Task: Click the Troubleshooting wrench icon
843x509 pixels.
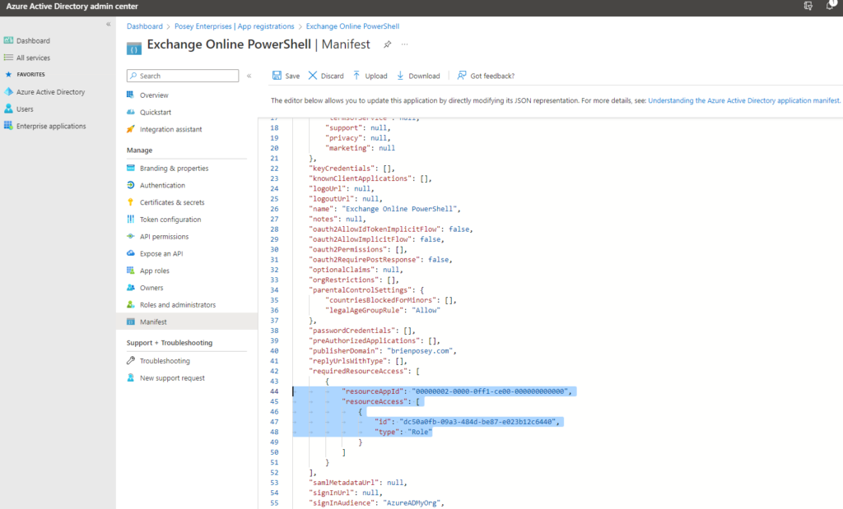Action: (x=130, y=360)
